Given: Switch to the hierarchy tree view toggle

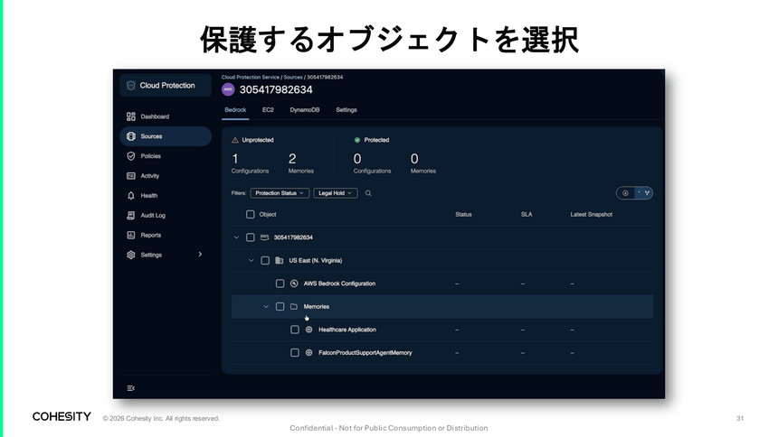Looking at the screenshot, I should tap(644, 193).
